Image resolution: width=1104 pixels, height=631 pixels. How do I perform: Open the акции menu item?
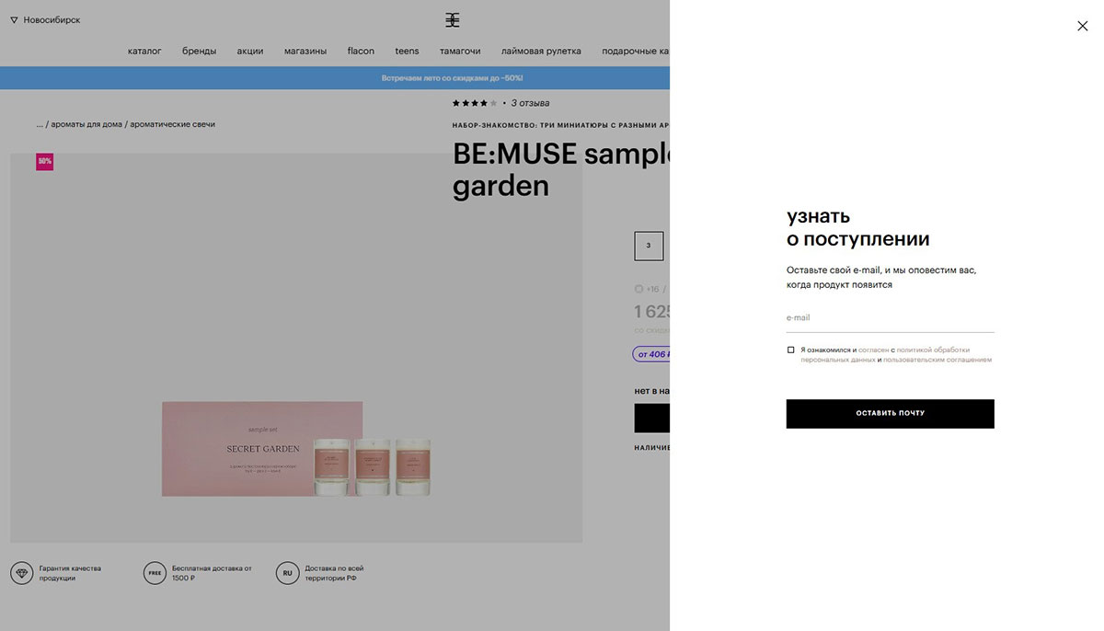[x=250, y=52]
